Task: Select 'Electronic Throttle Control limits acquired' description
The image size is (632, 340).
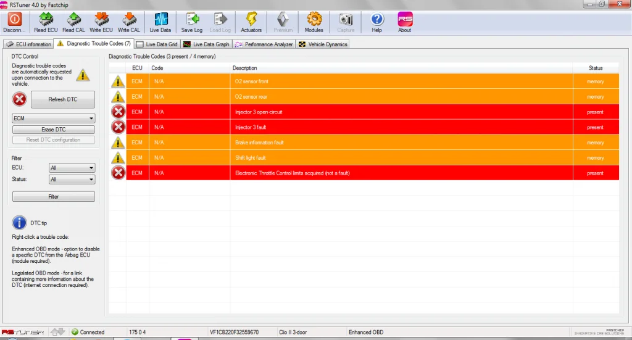Action: tap(292, 173)
